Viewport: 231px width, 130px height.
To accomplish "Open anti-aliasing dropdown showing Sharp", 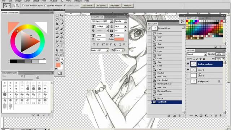I will [123, 50].
